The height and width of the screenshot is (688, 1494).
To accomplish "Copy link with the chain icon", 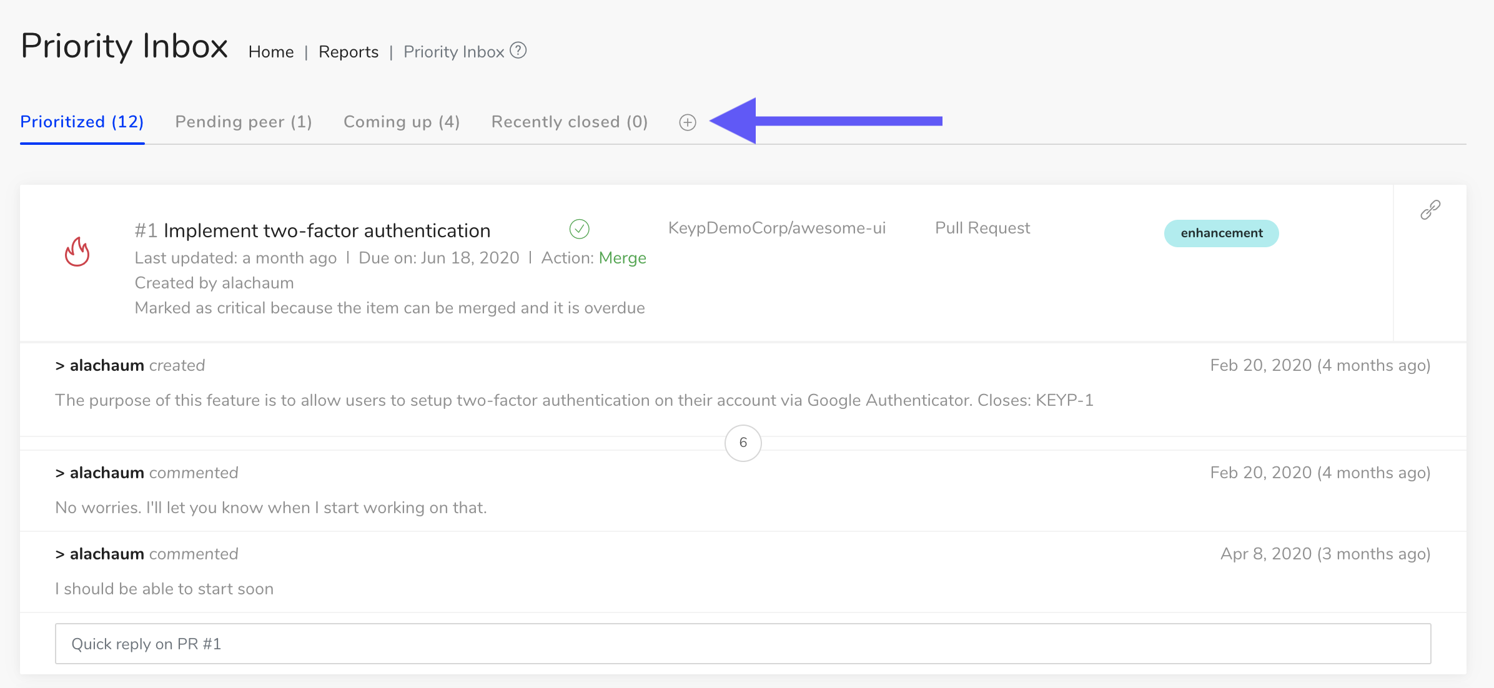I will point(1430,210).
